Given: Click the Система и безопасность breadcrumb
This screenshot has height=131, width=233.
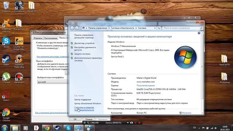Looking at the screenshot, I should pos(122,28).
